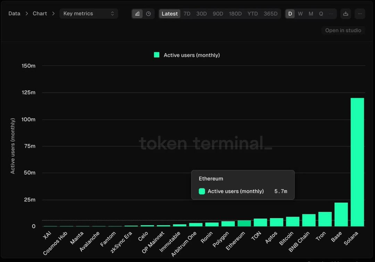Click the Avalanche axis label
Viewport: 375px width, 262px height.
tap(89, 242)
